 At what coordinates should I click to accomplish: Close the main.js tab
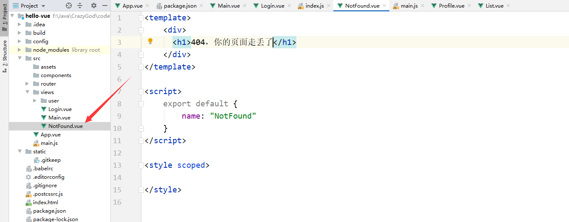(422, 6)
